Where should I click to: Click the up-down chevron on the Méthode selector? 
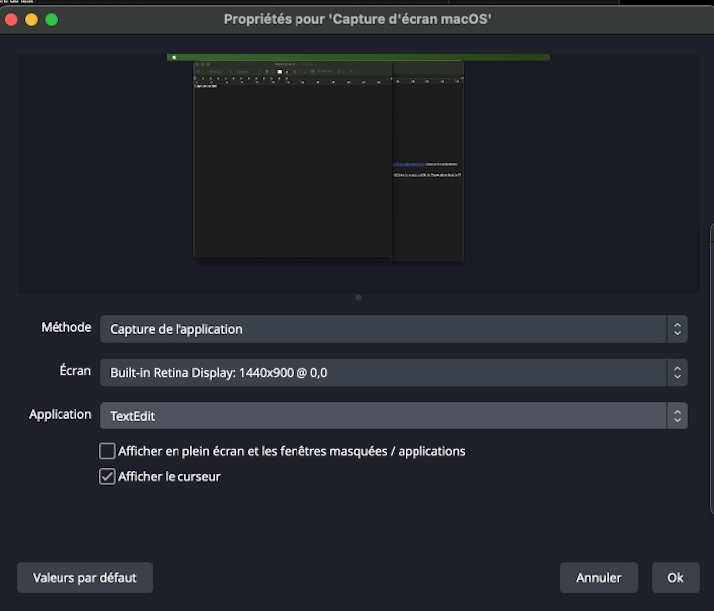677,329
